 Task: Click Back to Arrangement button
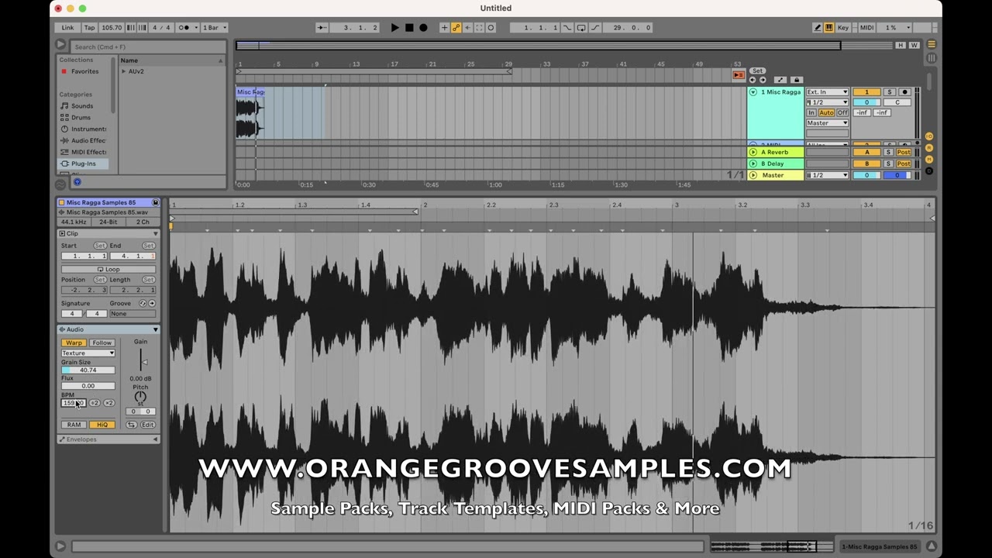tap(739, 75)
